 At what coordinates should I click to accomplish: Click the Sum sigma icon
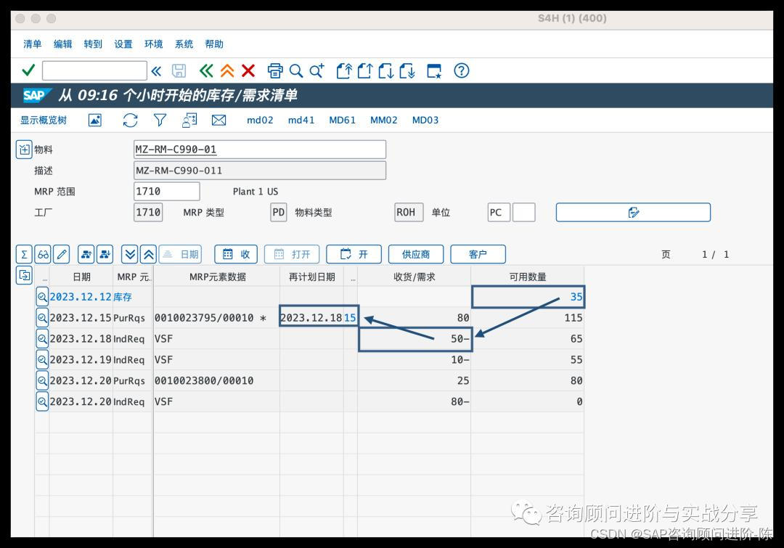[24, 254]
